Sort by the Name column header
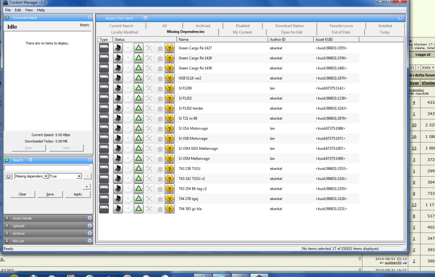 222,40
